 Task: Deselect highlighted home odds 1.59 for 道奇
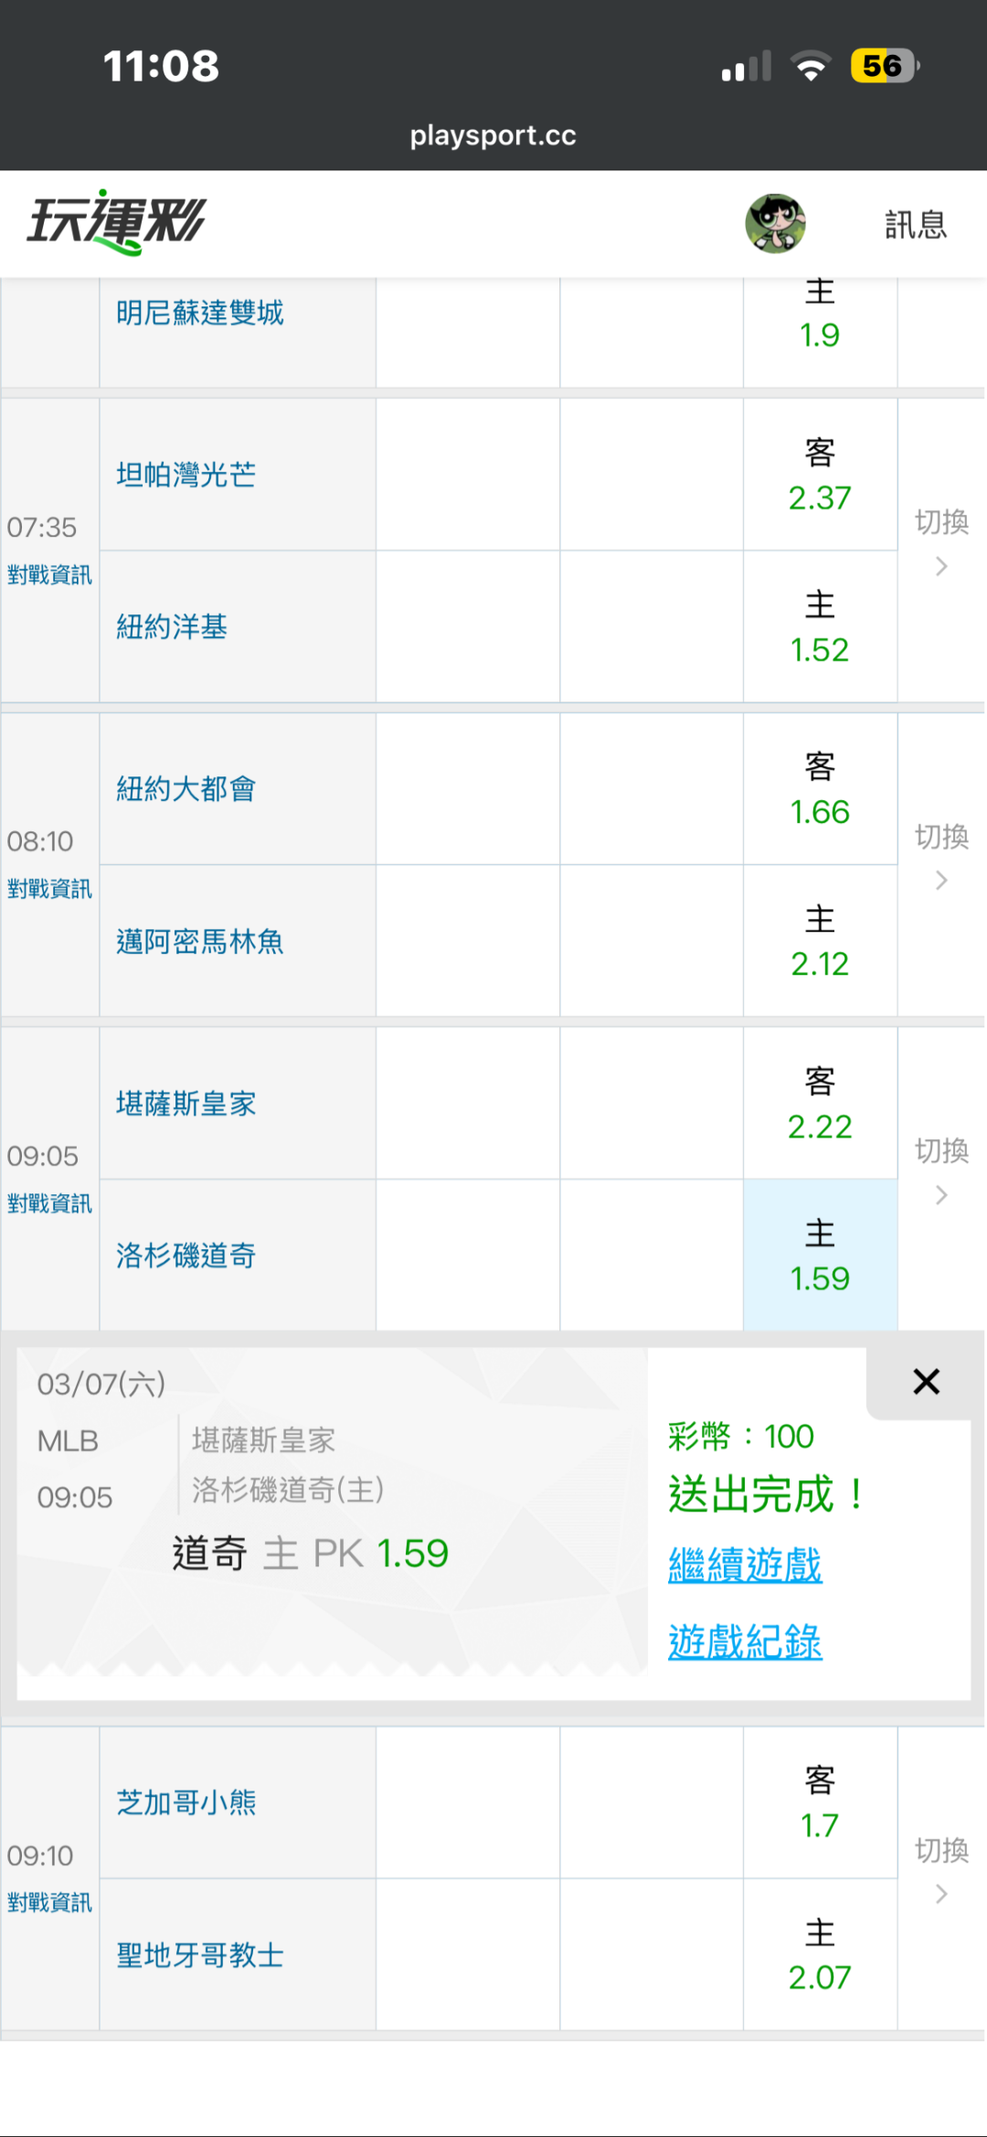820,1255
